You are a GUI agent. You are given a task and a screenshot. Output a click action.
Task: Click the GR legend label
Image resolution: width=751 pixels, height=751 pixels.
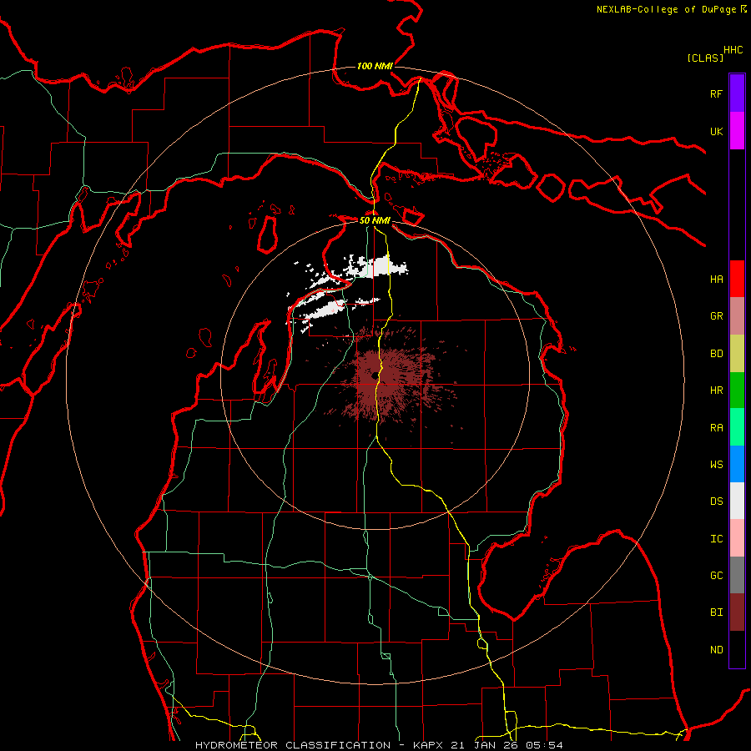coord(716,316)
